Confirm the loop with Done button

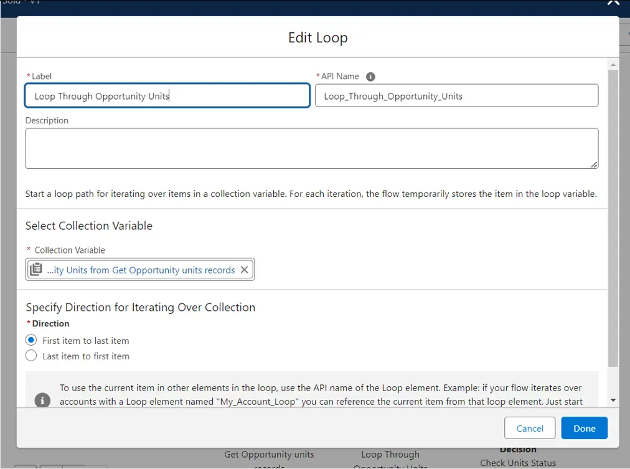[x=584, y=428]
